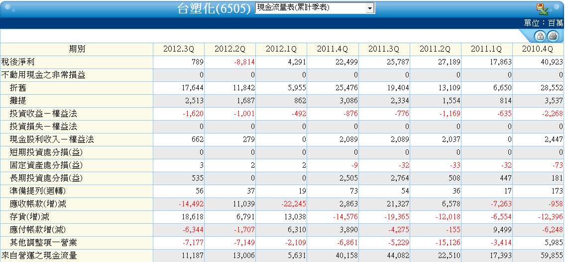The width and height of the screenshot is (565, 262).
Task: Click the red -14,492 receivables value
Action: click(x=191, y=204)
